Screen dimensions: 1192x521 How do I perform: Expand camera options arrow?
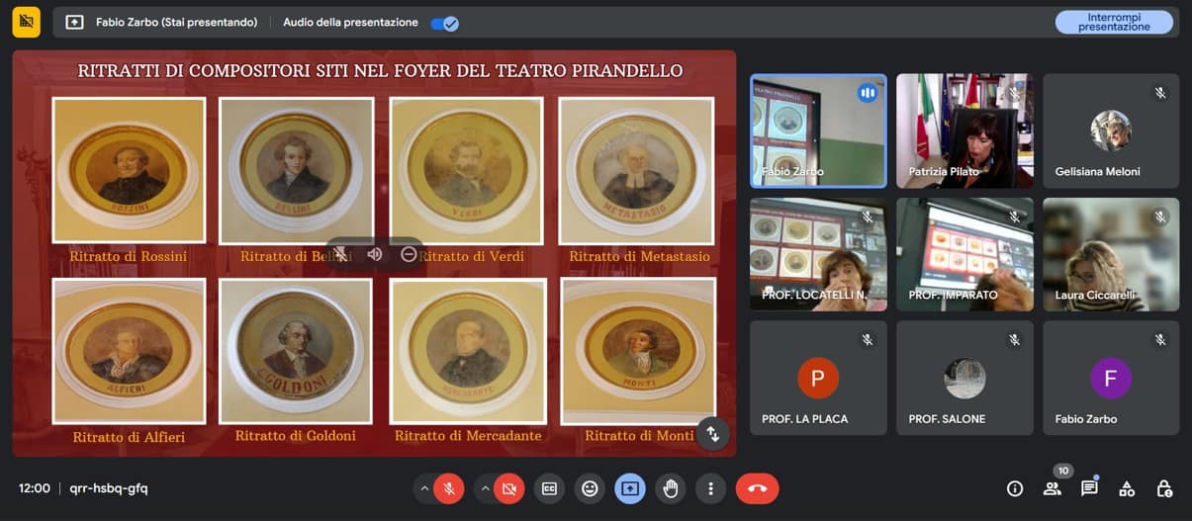[485, 488]
